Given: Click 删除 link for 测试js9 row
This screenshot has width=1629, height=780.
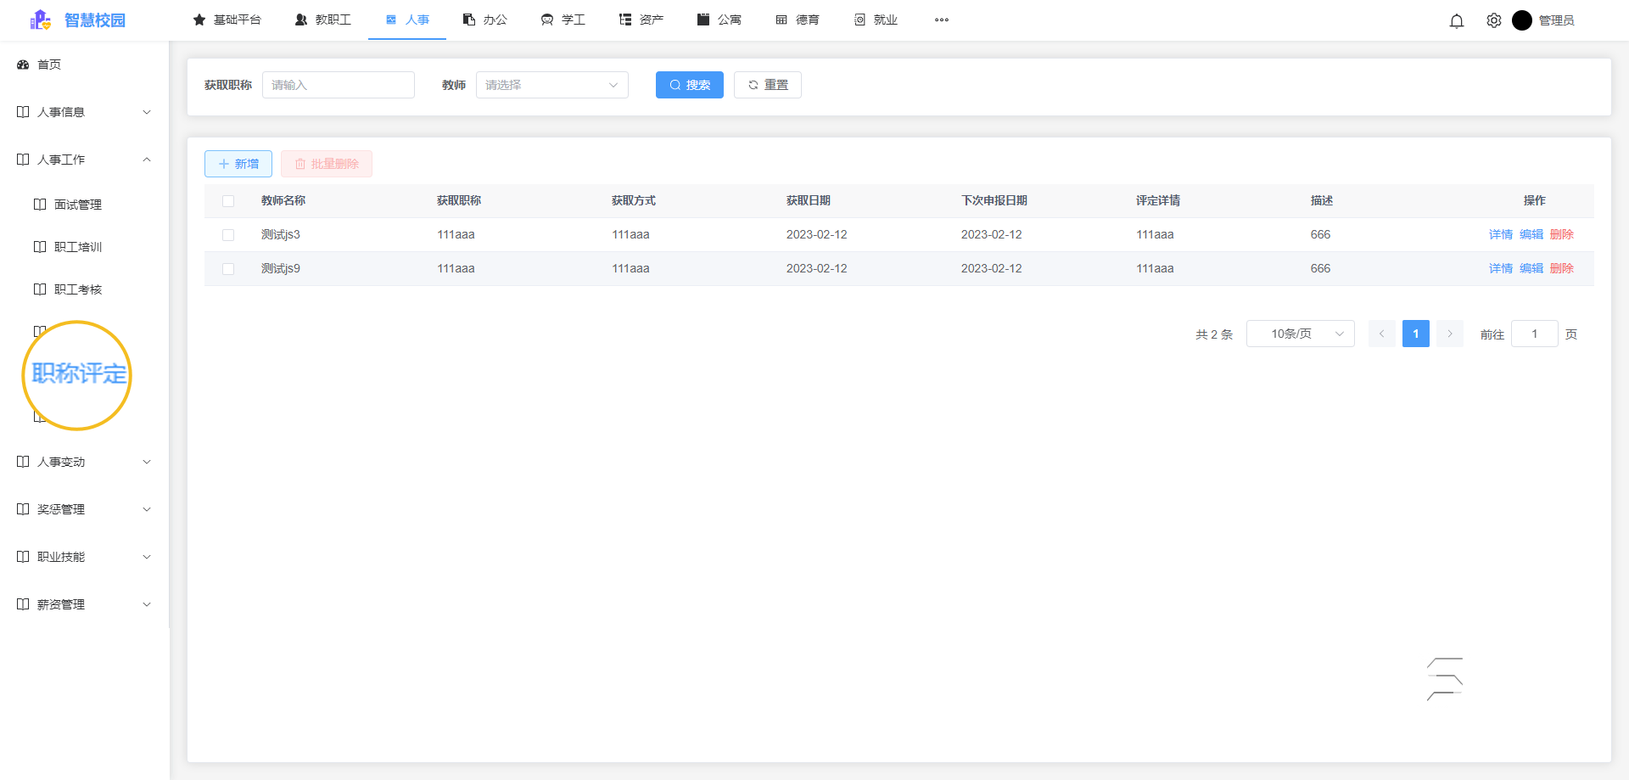Looking at the screenshot, I should tap(1561, 268).
